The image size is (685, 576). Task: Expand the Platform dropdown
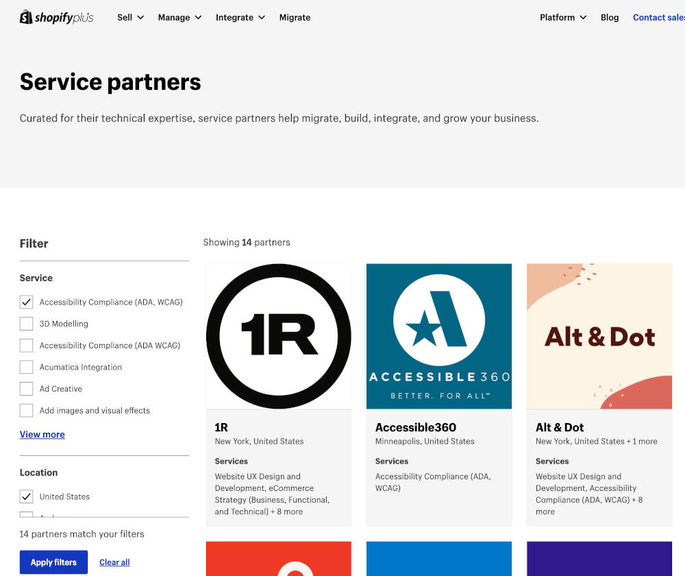click(563, 18)
